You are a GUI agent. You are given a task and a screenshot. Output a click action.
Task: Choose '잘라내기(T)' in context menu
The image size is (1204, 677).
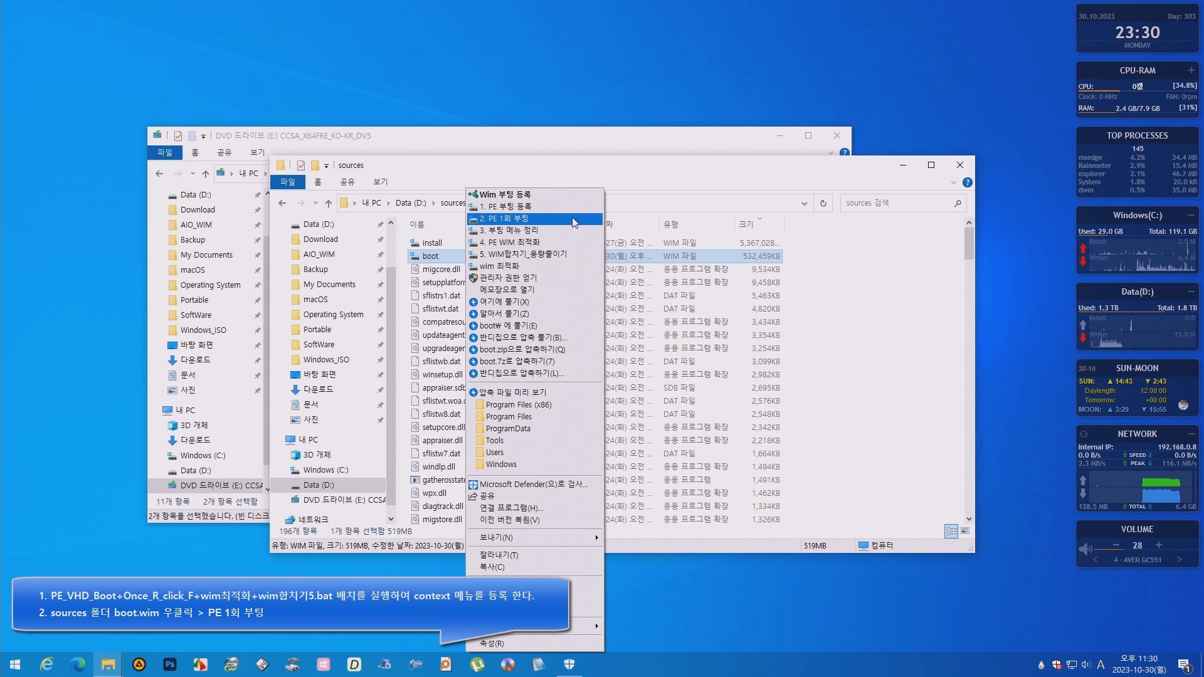coord(534,555)
